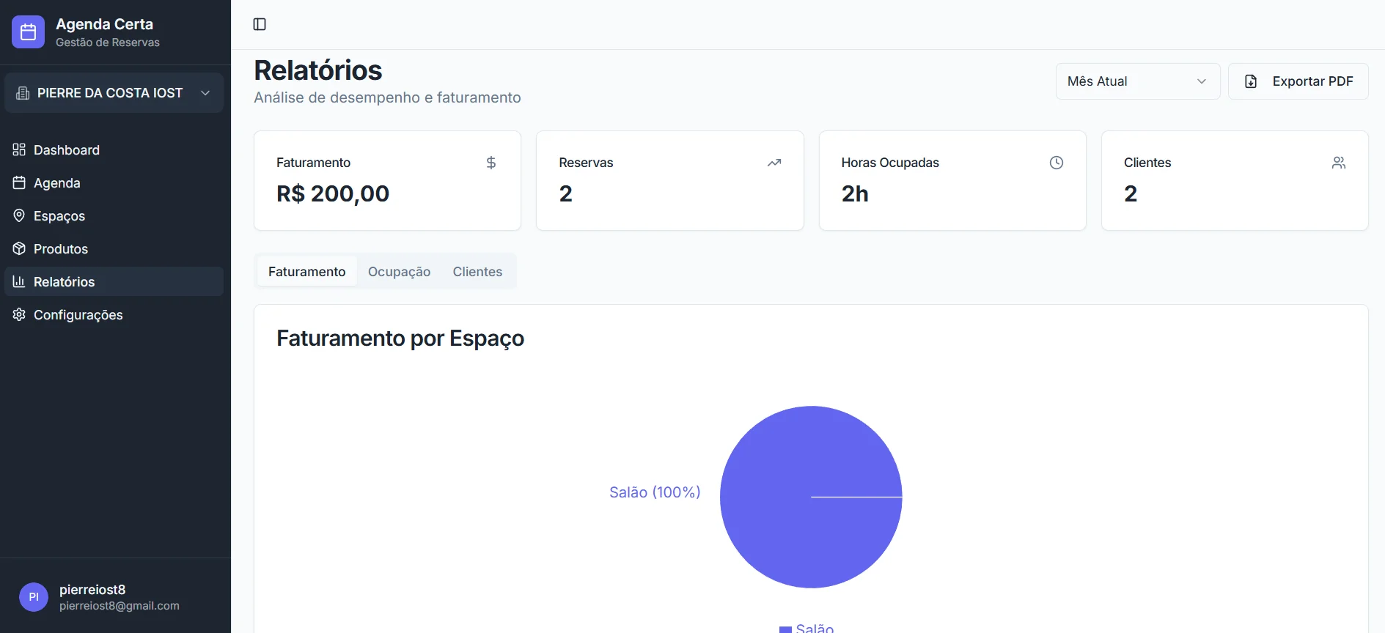The image size is (1385, 633).
Task: Export the report with Exportar PDF
Action: 1298,81
